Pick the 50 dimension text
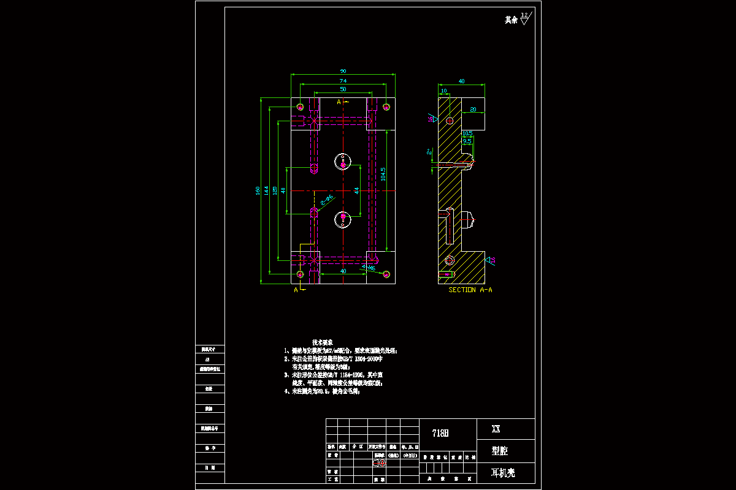736x490 pixels. (343, 89)
